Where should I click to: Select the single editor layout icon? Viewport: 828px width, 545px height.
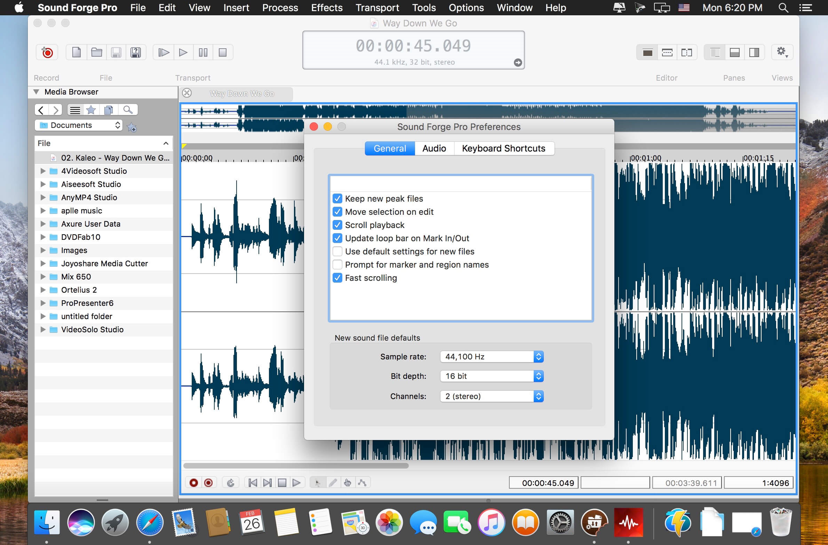647,52
